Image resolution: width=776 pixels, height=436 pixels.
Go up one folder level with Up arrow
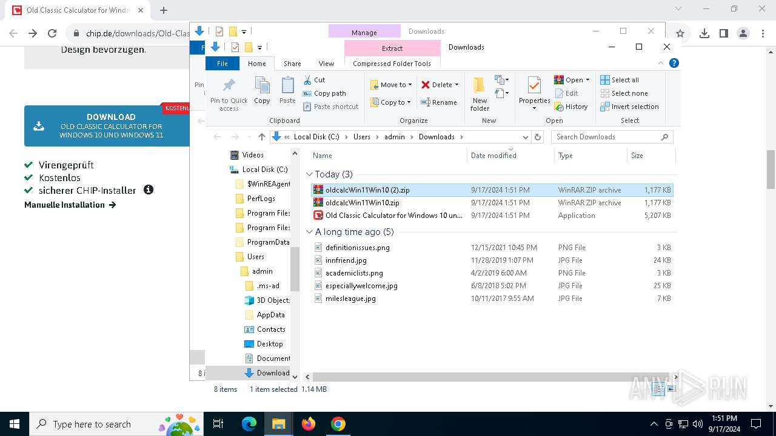click(262, 137)
